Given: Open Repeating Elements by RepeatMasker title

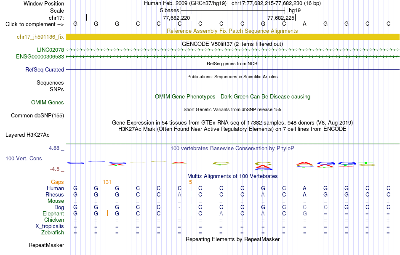Looking at the screenshot, I should pyautogui.click(x=232, y=239).
